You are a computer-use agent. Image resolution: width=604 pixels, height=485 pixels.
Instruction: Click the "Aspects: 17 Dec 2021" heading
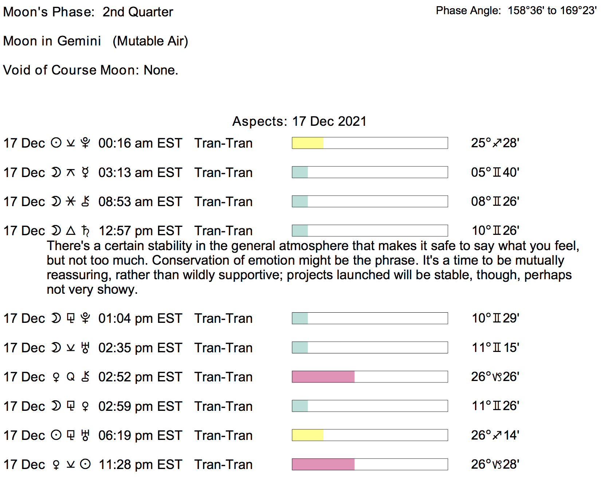[299, 121]
